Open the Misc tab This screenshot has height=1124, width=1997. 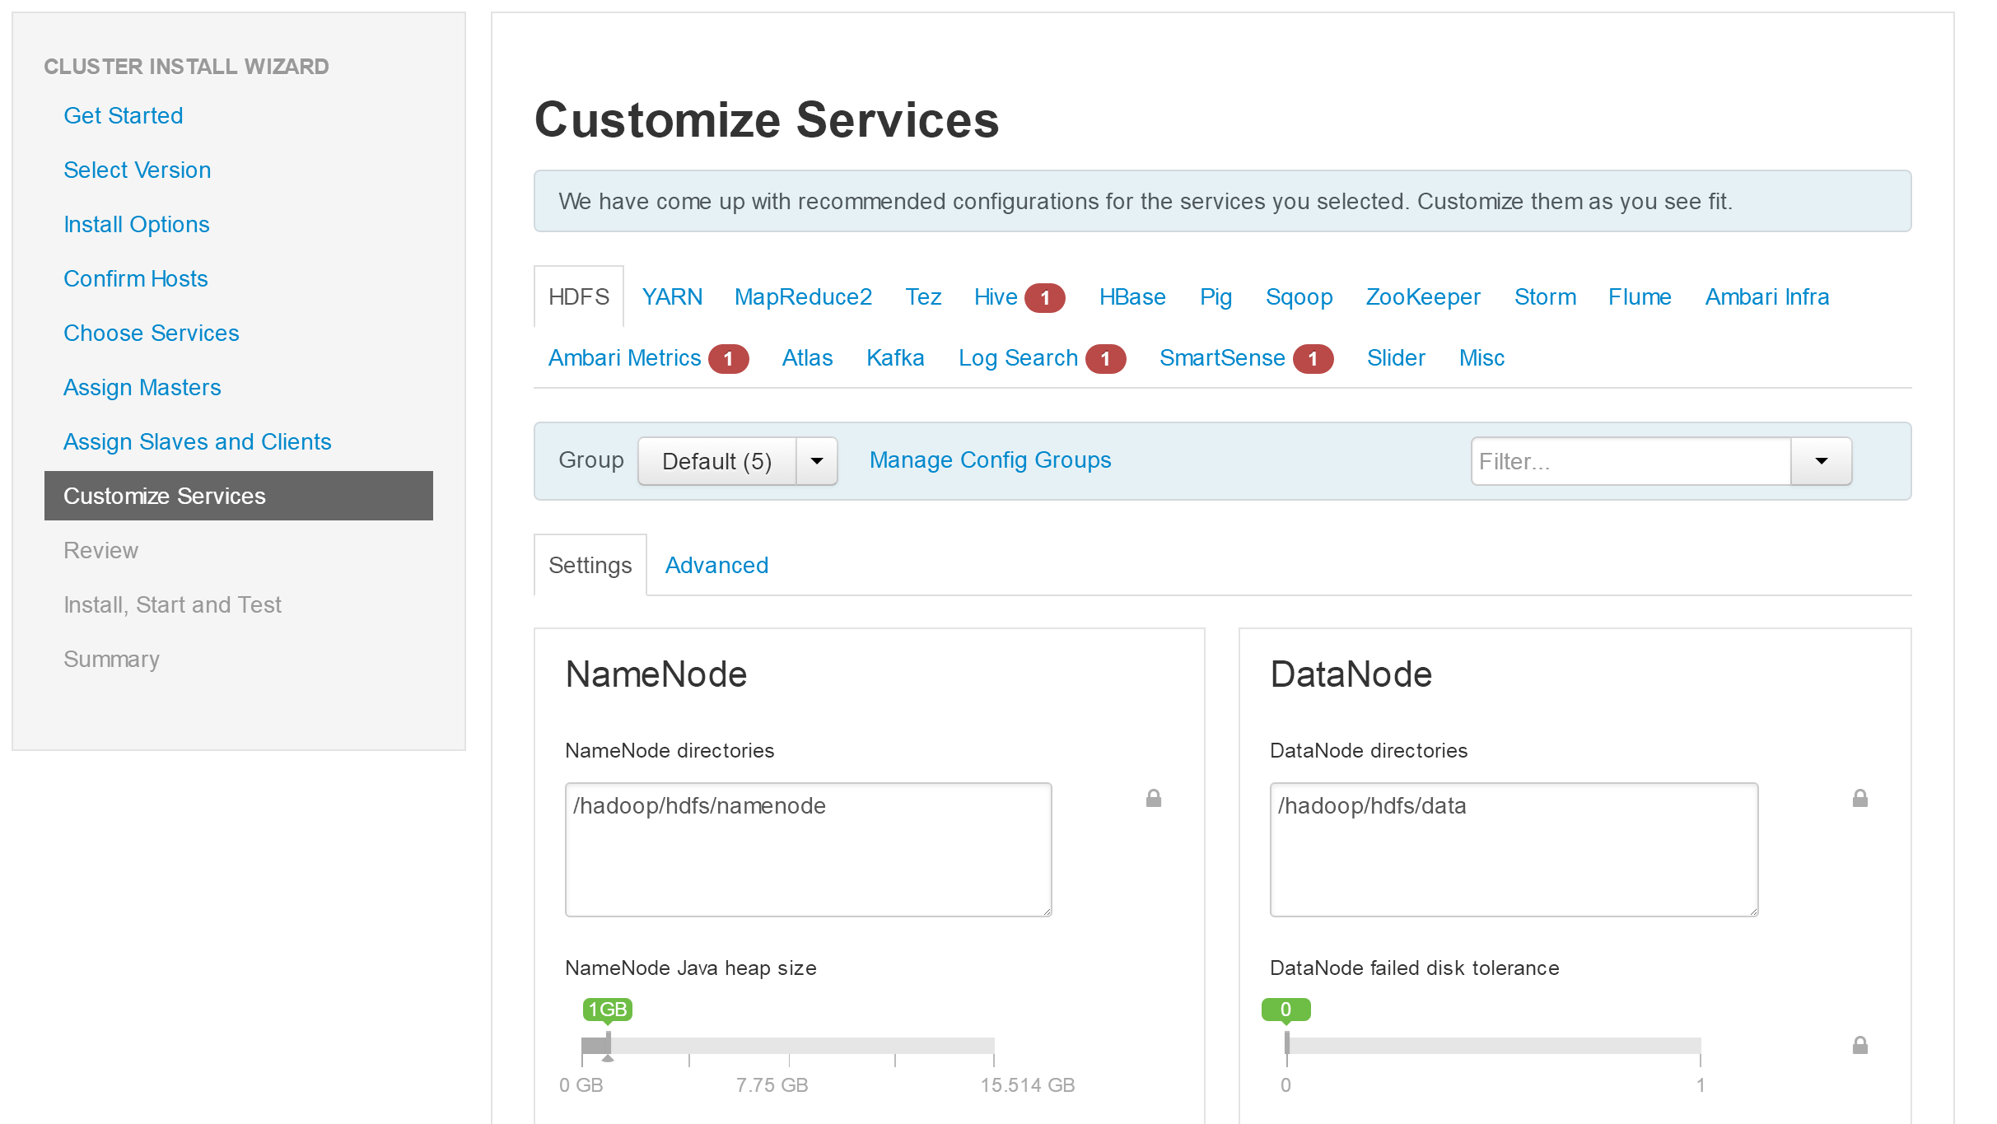coord(1481,358)
